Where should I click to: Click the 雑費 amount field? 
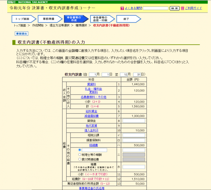tap(134, 167)
